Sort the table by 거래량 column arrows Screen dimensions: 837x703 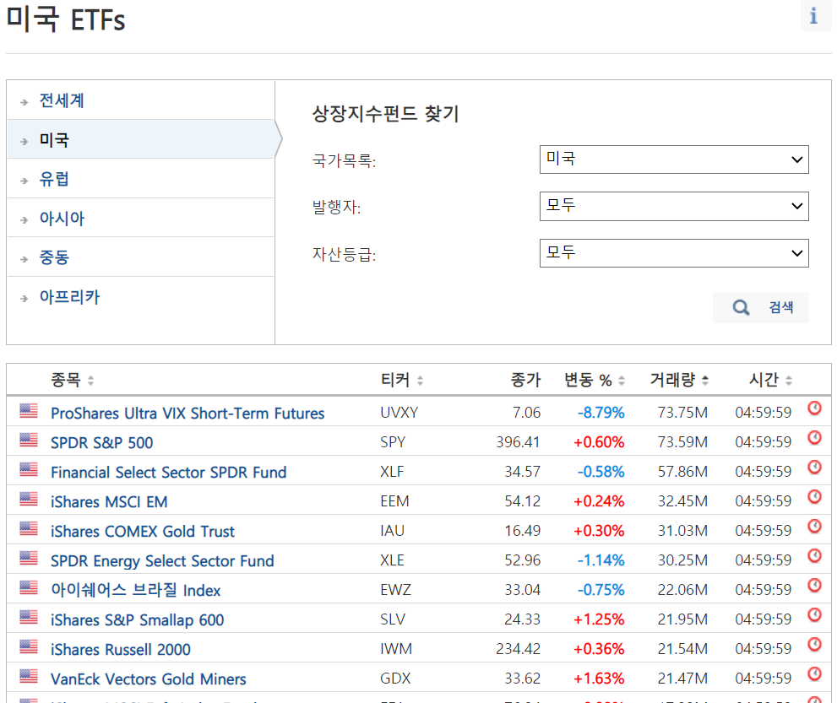(x=705, y=381)
